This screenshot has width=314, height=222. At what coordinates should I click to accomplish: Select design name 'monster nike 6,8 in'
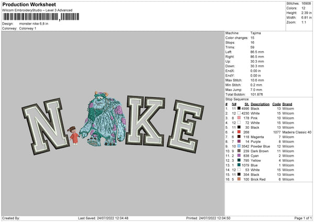[33, 24]
